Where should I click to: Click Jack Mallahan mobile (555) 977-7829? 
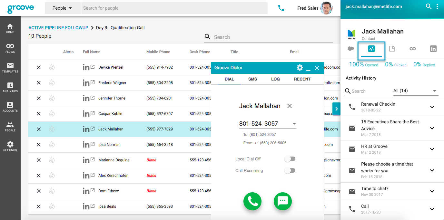tap(160, 129)
